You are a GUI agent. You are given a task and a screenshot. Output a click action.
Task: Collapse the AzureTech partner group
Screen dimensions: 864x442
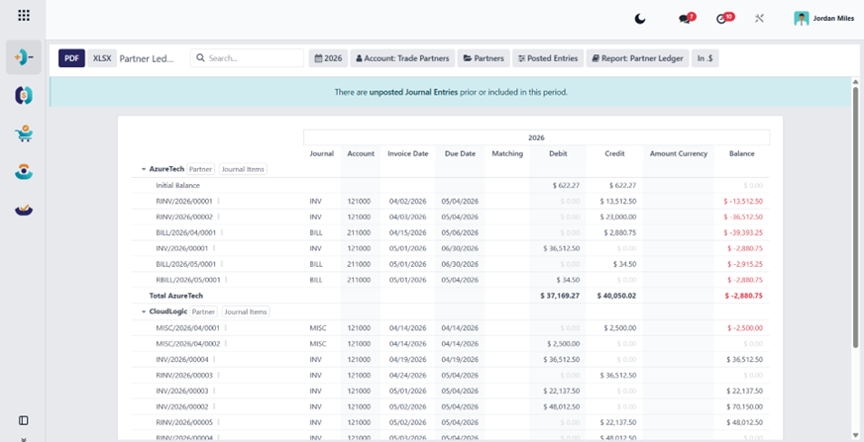click(x=144, y=169)
